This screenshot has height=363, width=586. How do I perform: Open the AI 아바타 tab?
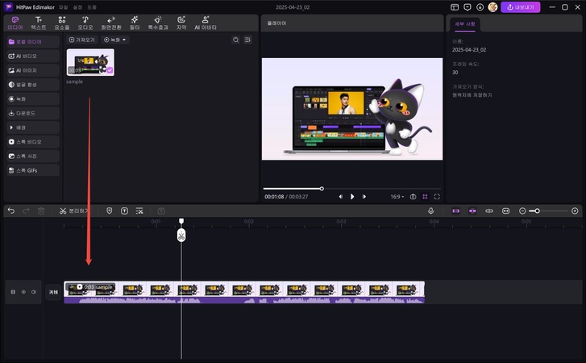tap(206, 23)
